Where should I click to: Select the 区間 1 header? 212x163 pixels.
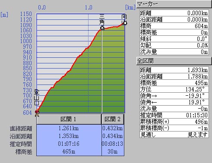tap(69, 119)
